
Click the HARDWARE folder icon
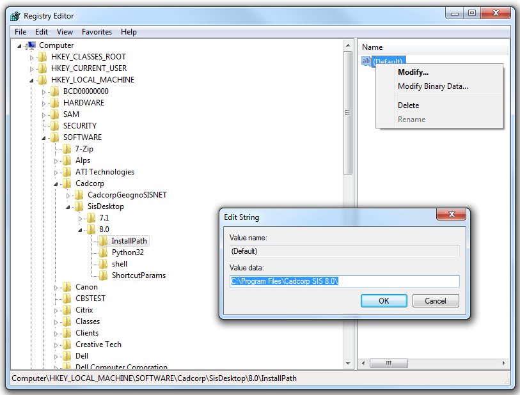click(x=55, y=103)
